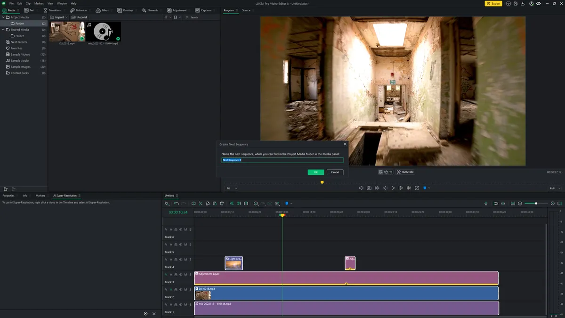Click the undo arrow in timeline toolbar

[177, 204]
